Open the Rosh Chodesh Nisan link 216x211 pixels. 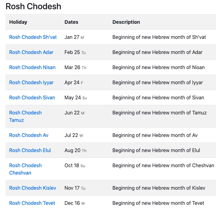tap(32, 67)
